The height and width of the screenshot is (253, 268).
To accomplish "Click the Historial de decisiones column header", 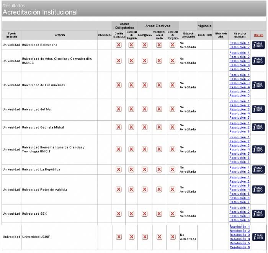I will (x=240, y=35).
